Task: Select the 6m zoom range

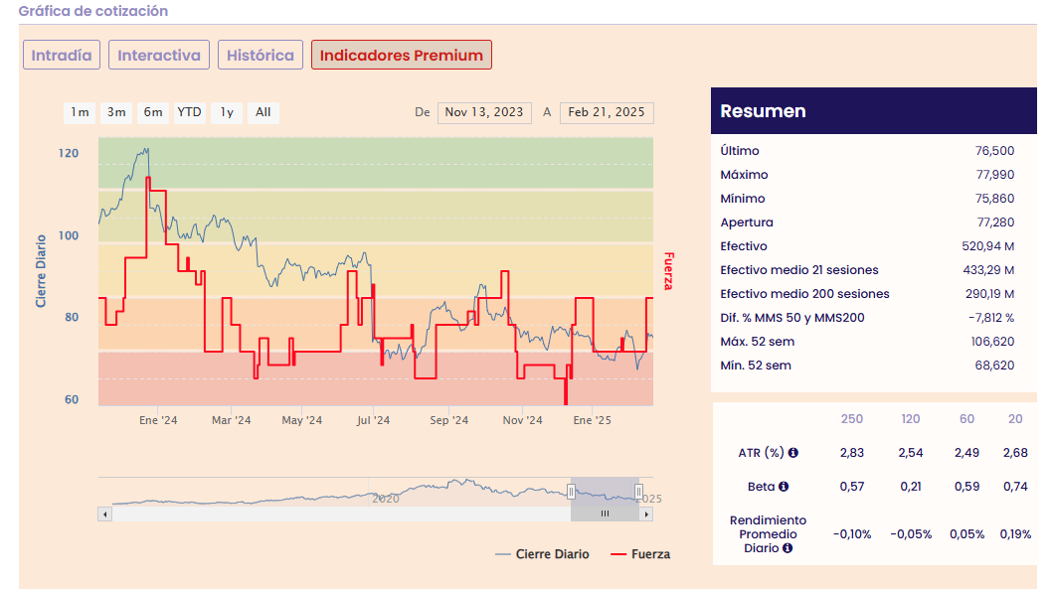Action: point(152,112)
